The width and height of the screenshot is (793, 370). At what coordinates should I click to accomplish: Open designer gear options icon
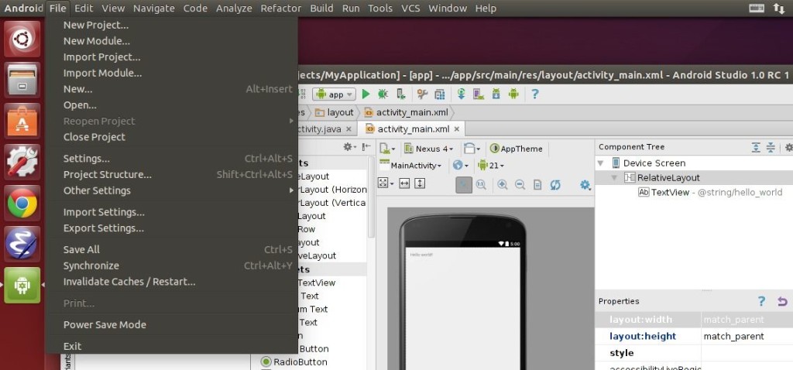pos(585,184)
